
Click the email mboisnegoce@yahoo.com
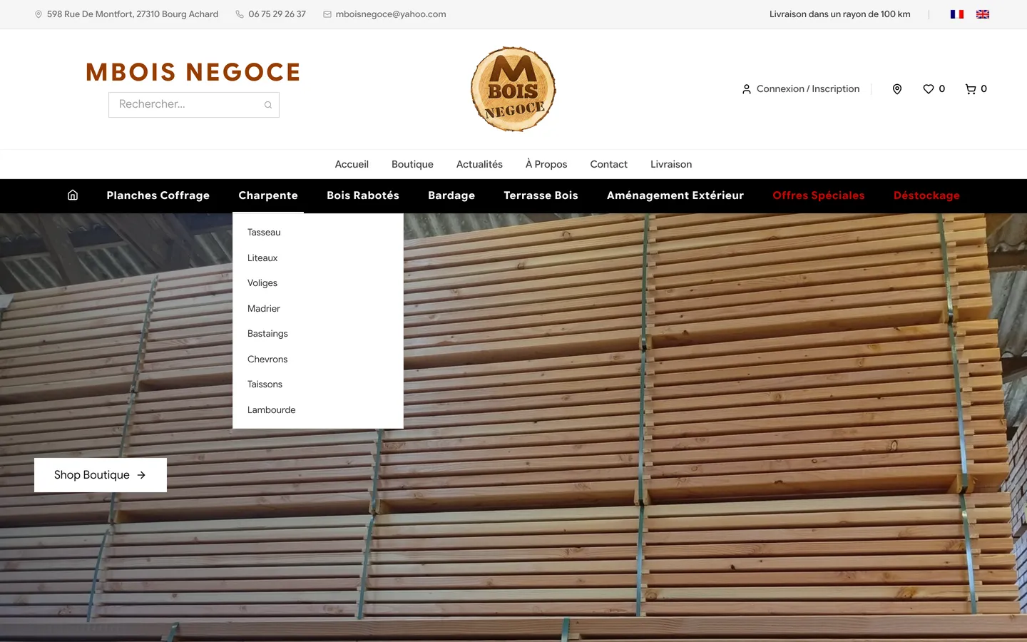click(x=391, y=14)
